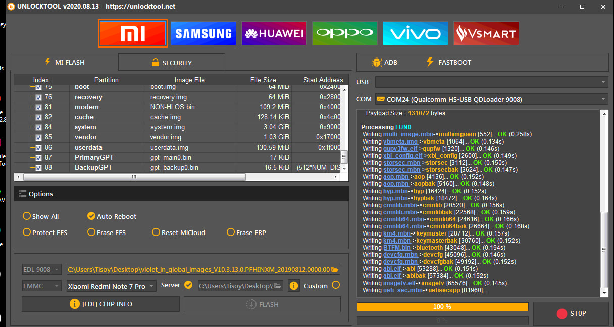Click the Start Address column header
This screenshot has height=327, width=614.
(x=323, y=80)
